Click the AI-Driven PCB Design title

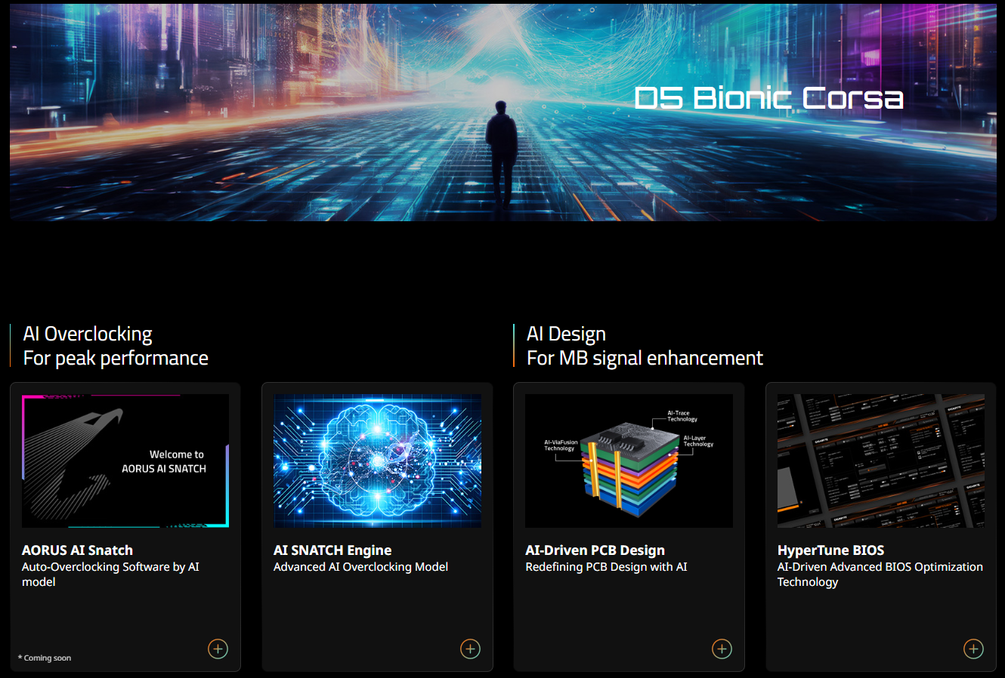[595, 550]
